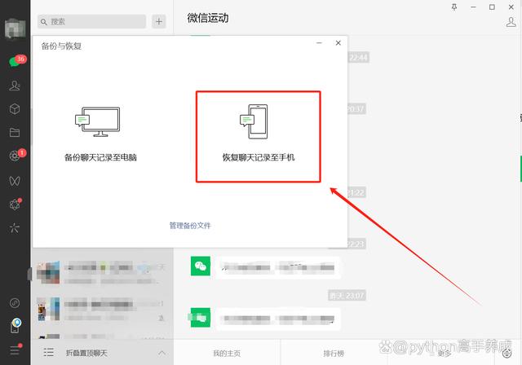The image size is (522, 365).
Task: Open the hamburger settings menu at sidebar bottom
Action: click(15, 350)
